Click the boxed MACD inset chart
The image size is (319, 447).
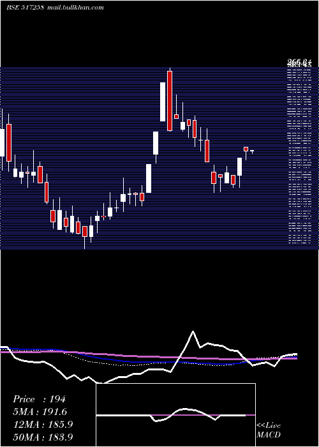(175, 415)
